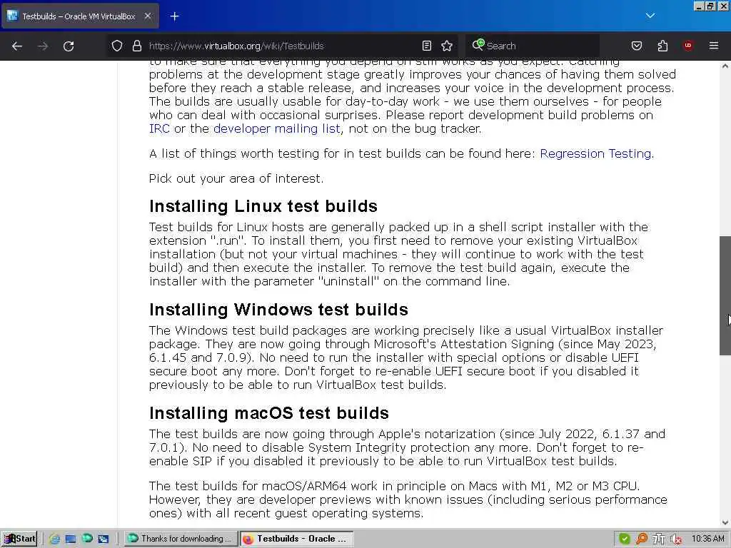This screenshot has height=548, width=731.
Task: Click the fourth quick launch window icon
Action: click(103, 539)
